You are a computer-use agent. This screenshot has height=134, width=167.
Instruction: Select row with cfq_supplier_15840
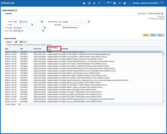click(x=83, y=92)
